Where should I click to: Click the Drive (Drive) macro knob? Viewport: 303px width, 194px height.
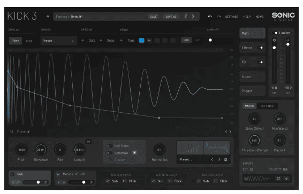(x=254, y=119)
